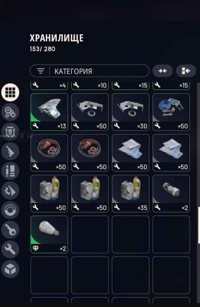Select the all-items grid category icon
The image size is (200, 307).
click(x=10, y=92)
